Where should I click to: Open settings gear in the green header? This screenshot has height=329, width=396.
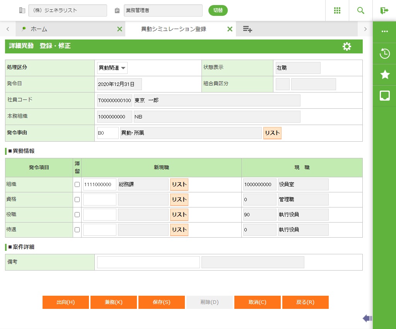[x=346, y=46]
